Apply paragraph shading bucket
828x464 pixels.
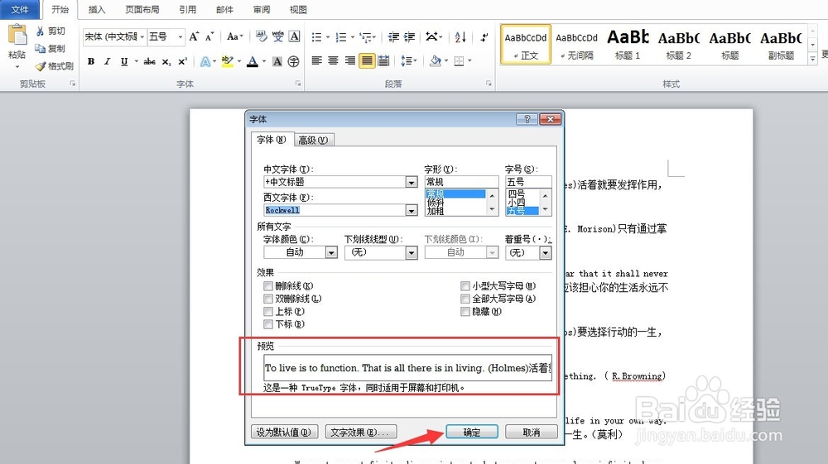click(436, 61)
